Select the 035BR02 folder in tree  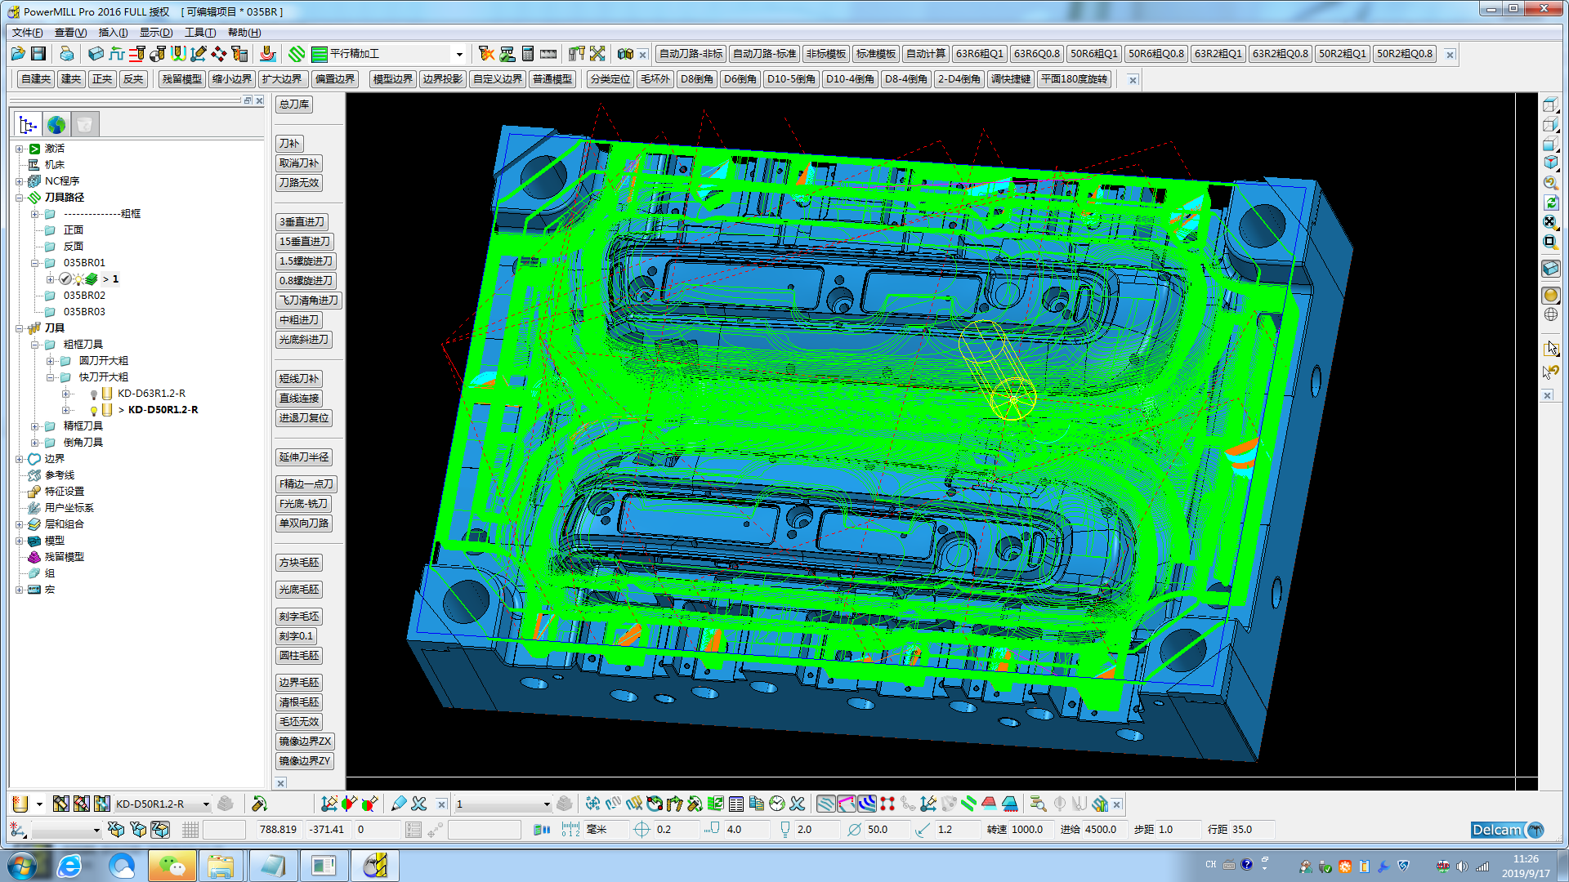click(x=84, y=296)
